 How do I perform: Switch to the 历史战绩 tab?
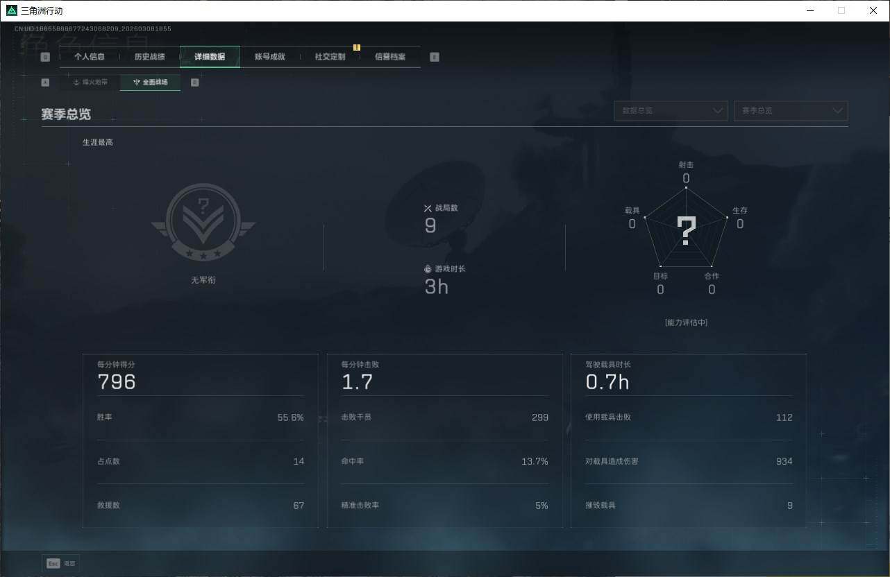point(149,57)
